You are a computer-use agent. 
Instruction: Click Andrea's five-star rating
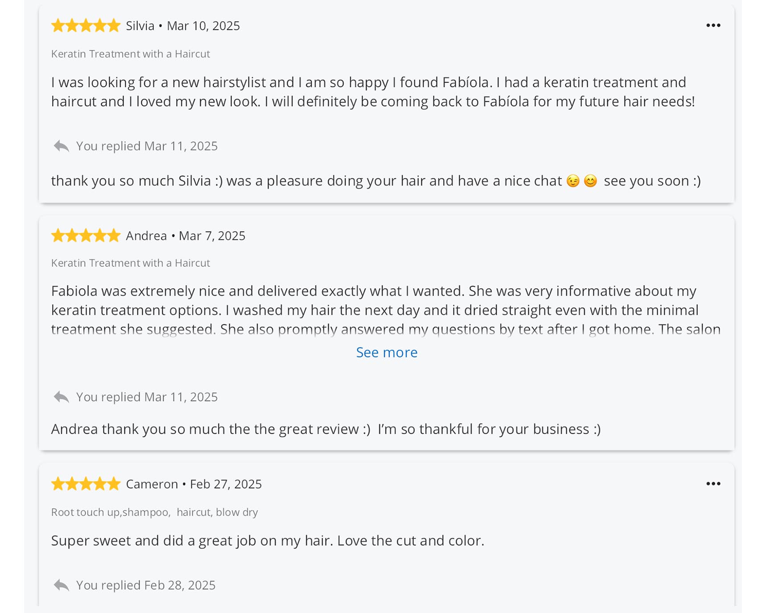point(86,235)
